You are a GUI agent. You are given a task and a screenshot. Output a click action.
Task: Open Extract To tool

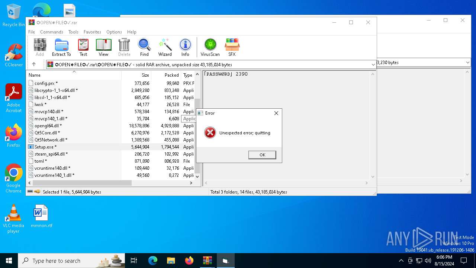[61, 47]
